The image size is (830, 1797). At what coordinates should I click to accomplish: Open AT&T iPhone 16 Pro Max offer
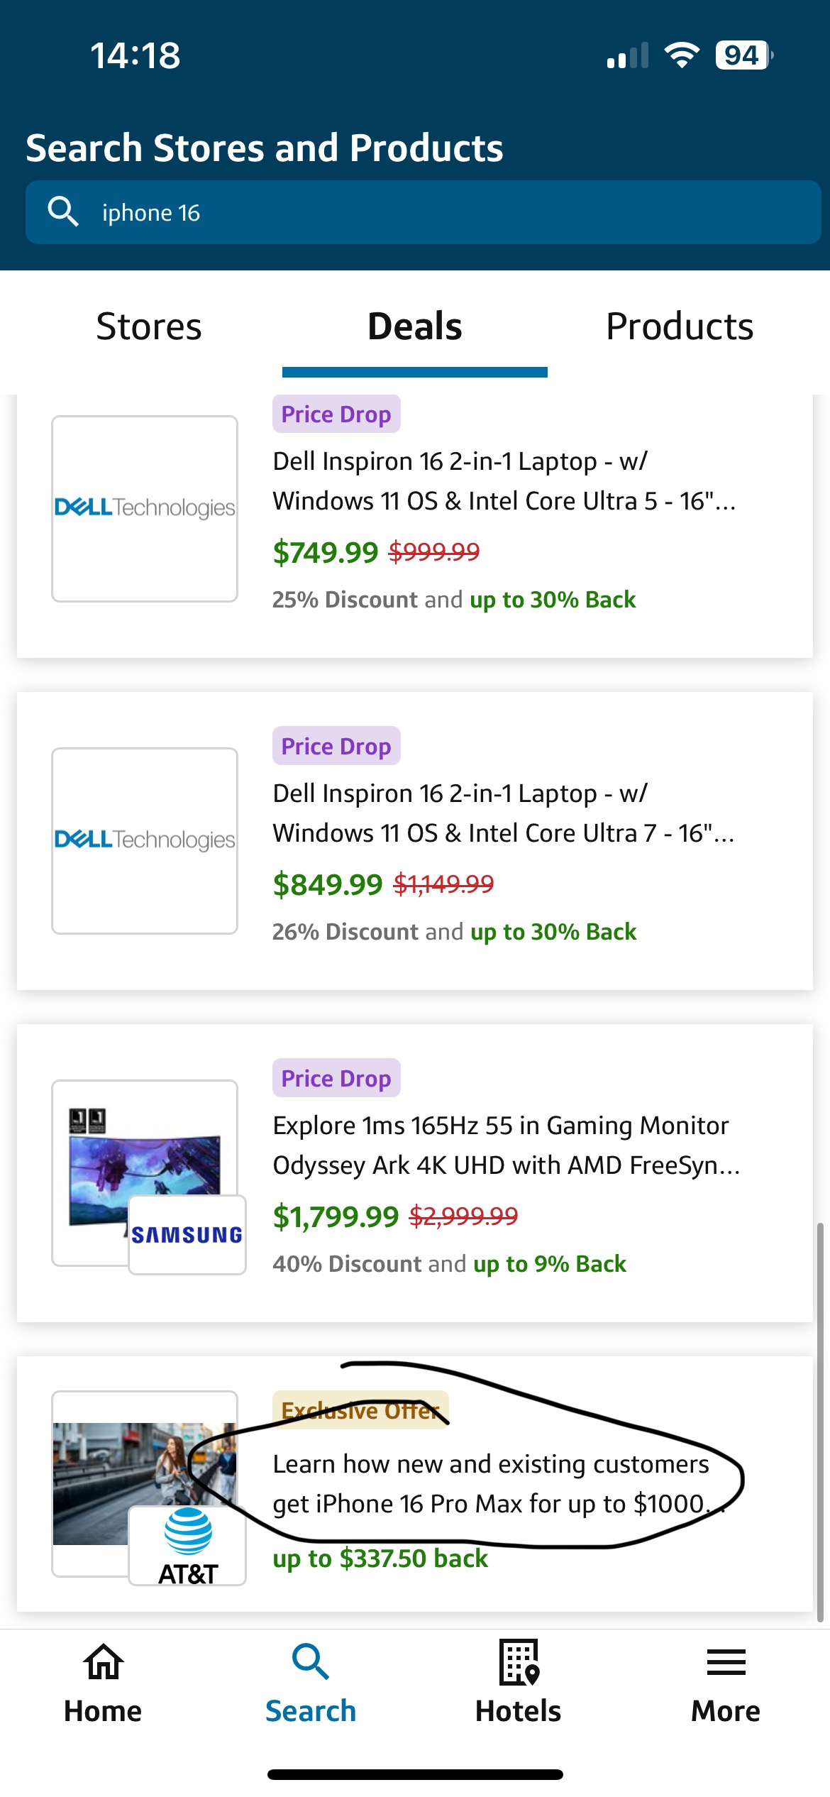pos(491,1483)
